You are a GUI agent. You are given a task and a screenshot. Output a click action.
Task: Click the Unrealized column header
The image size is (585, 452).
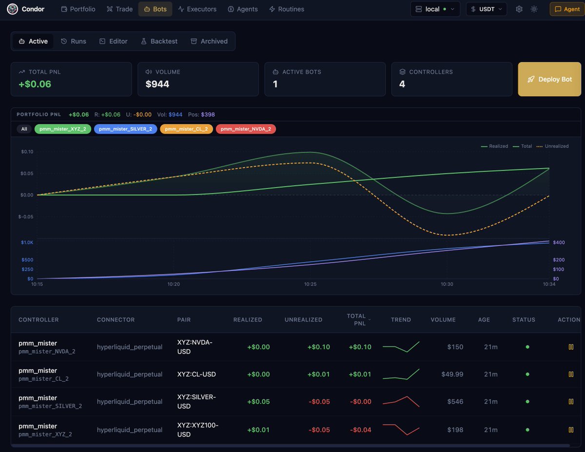tap(303, 320)
